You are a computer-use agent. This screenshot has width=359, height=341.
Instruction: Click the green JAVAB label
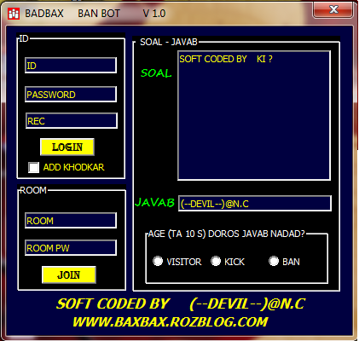pyautogui.click(x=154, y=202)
